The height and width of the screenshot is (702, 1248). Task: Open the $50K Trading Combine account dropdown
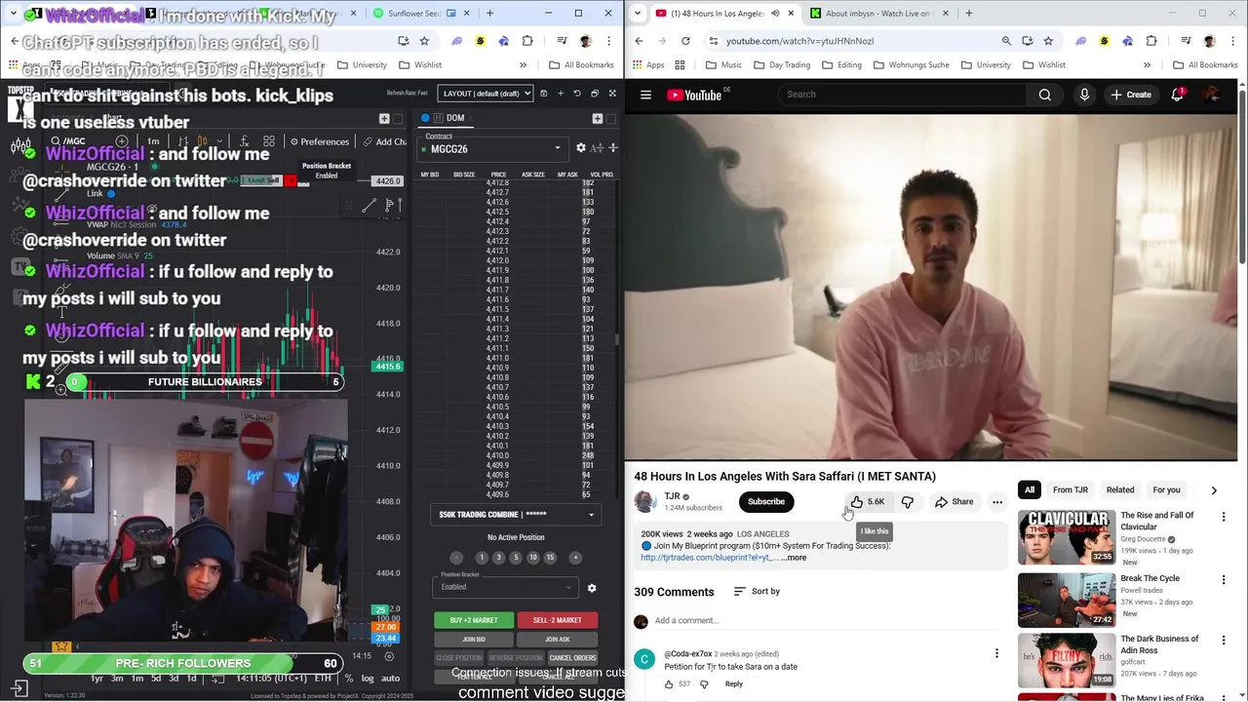pyautogui.click(x=516, y=514)
